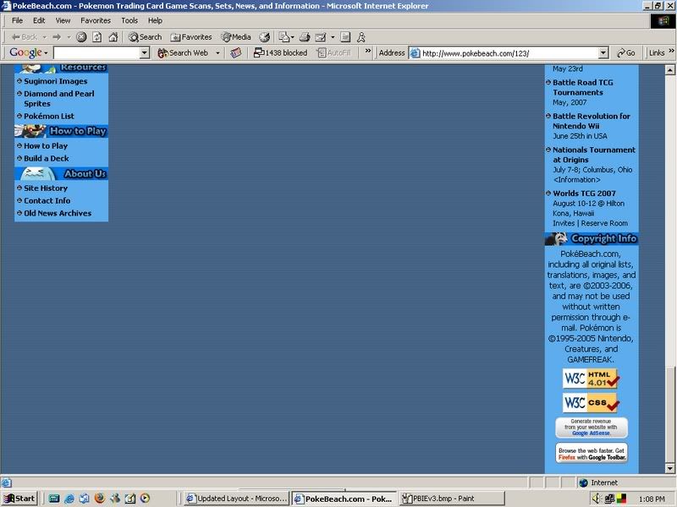Switch to PBIEv3.bmp Paint taskbar window
This screenshot has height=507, width=677.
pyautogui.click(x=452, y=499)
